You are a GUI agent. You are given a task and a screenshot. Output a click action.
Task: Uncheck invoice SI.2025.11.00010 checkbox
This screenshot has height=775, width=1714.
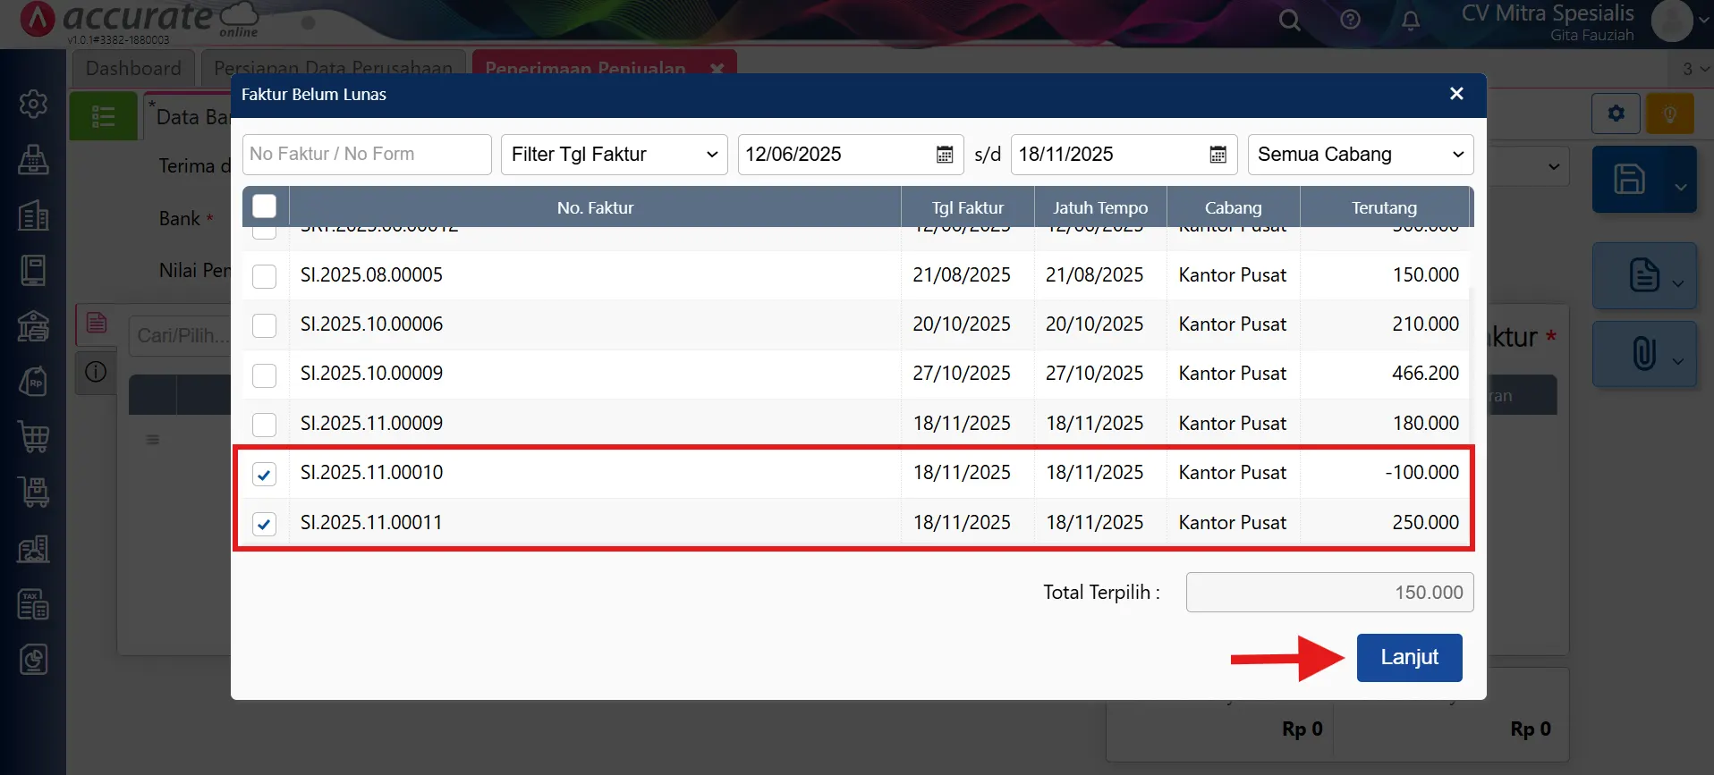tap(264, 474)
